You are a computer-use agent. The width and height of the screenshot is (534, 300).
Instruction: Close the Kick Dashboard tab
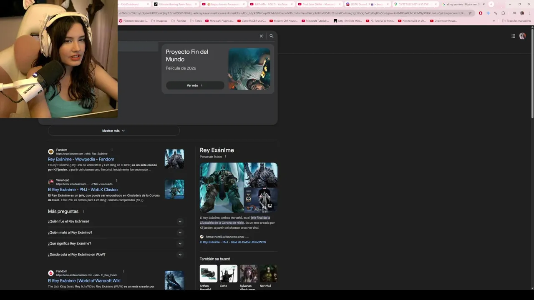click(148, 4)
